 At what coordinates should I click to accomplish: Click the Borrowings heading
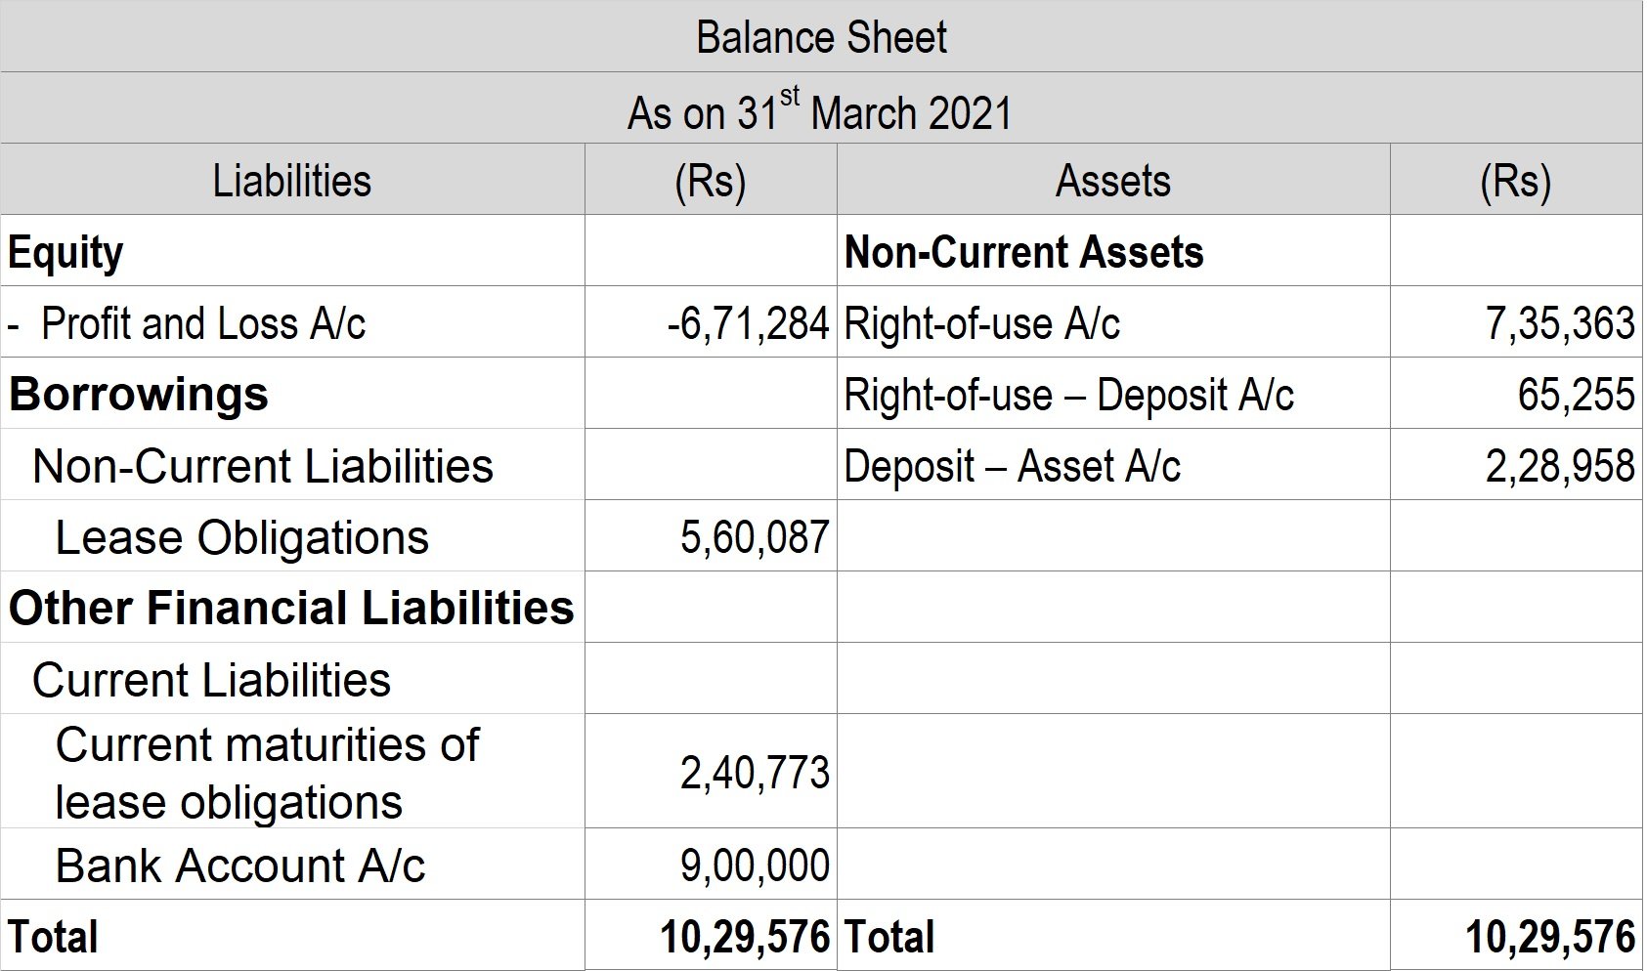[138, 395]
